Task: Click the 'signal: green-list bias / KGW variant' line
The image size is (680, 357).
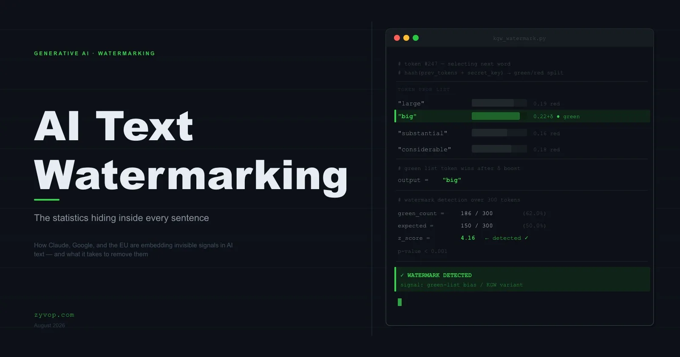Action: coord(462,285)
